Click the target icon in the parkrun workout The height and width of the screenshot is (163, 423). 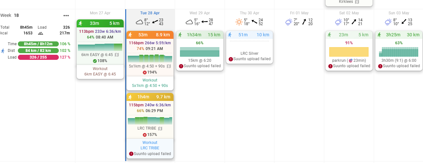[350, 60]
